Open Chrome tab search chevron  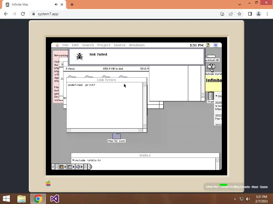[240, 5]
